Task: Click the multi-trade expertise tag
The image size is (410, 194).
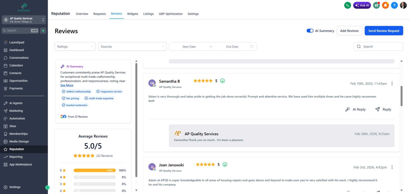Action: point(99,98)
